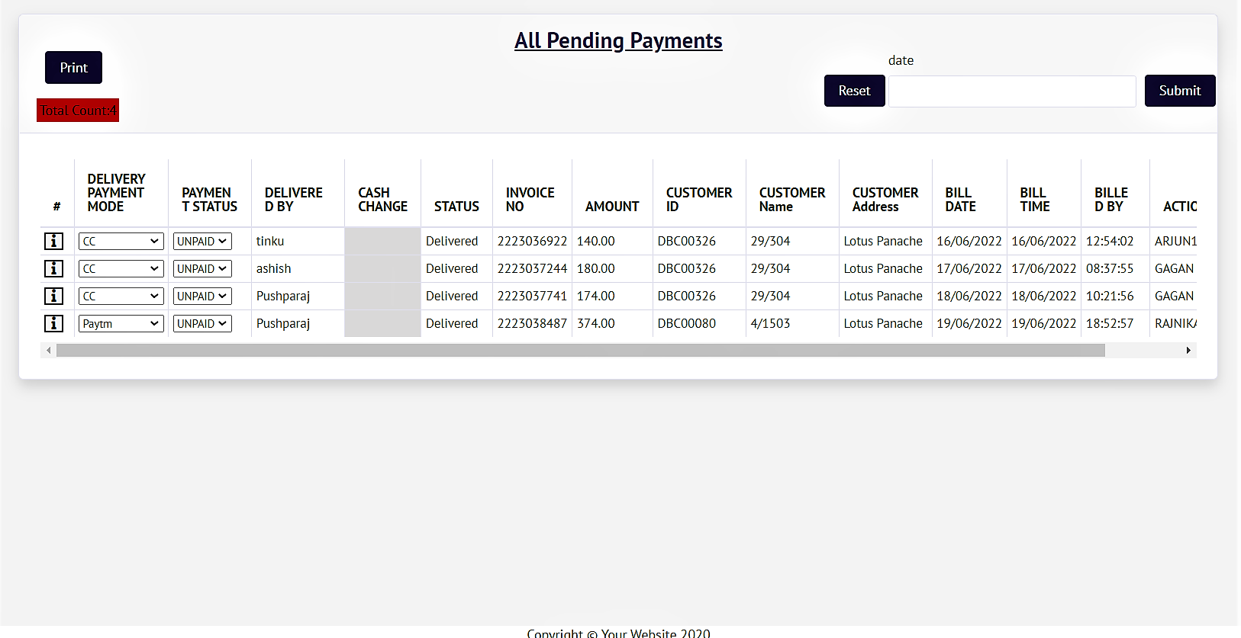Open UNPAID status dropdown for tinku row
Image resolution: width=1241 pixels, height=638 pixels.
tap(202, 242)
